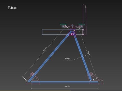Viewport: 122px width, 91px height.
Task: Select the long left diagonal blue tube
Action: coord(50,56)
